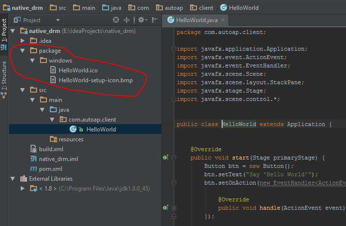Click native_drm in the breadcrumb bar
The height and width of the screenshot is (226, 346).
[23, 8]
